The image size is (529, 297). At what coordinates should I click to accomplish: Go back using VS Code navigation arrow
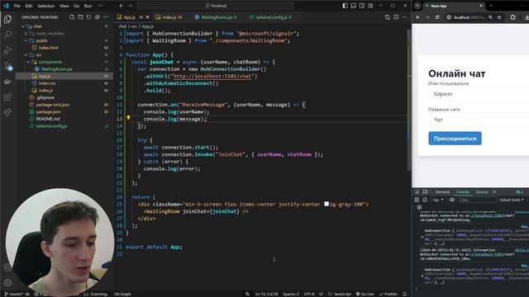[x=122, y=6]
